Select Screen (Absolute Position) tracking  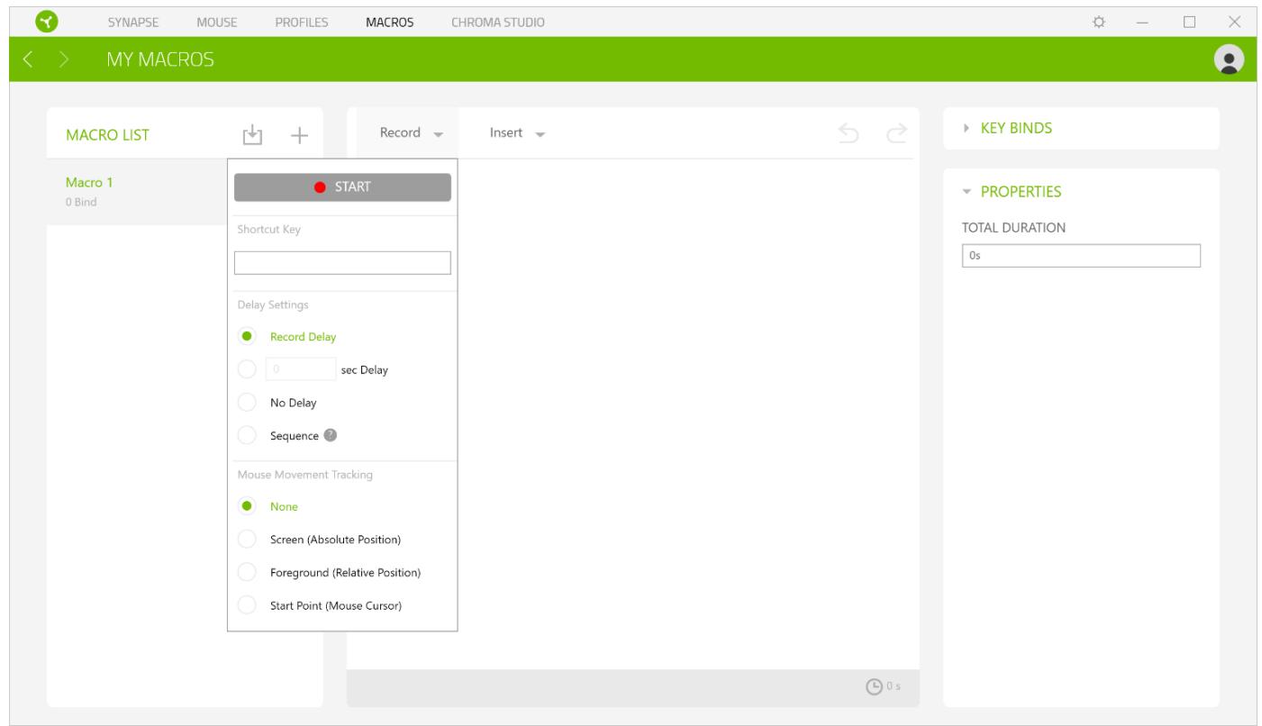click(x=246, y=540)
